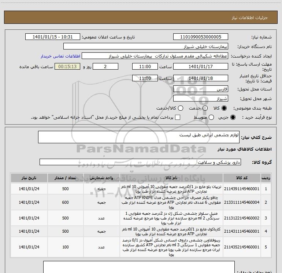The width and height of the screenshot is (282, 273).
Task: Toggle the اسناد خزانه اسلامی payment checkbox
Action: coord(178,117)
